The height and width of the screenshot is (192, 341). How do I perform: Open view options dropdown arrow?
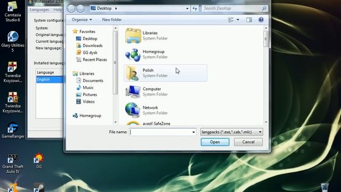point(238,20)
